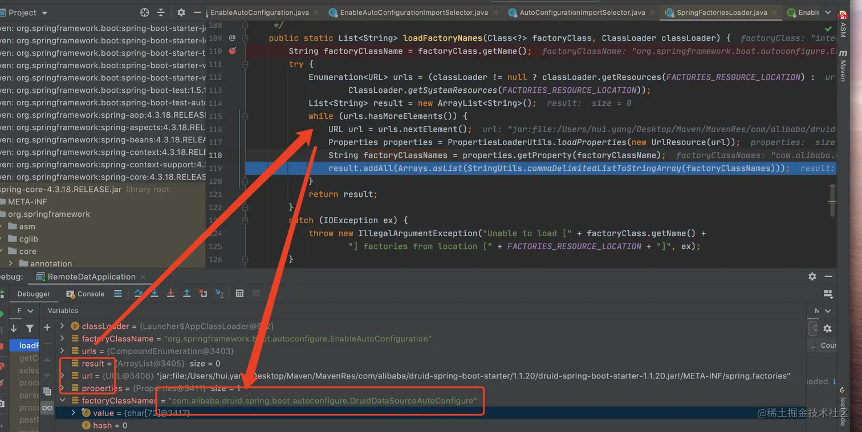The height and width of the screenshot is (432, 862).
Task: Toggle show watches glasses icon
Action: tap(47, 408)
